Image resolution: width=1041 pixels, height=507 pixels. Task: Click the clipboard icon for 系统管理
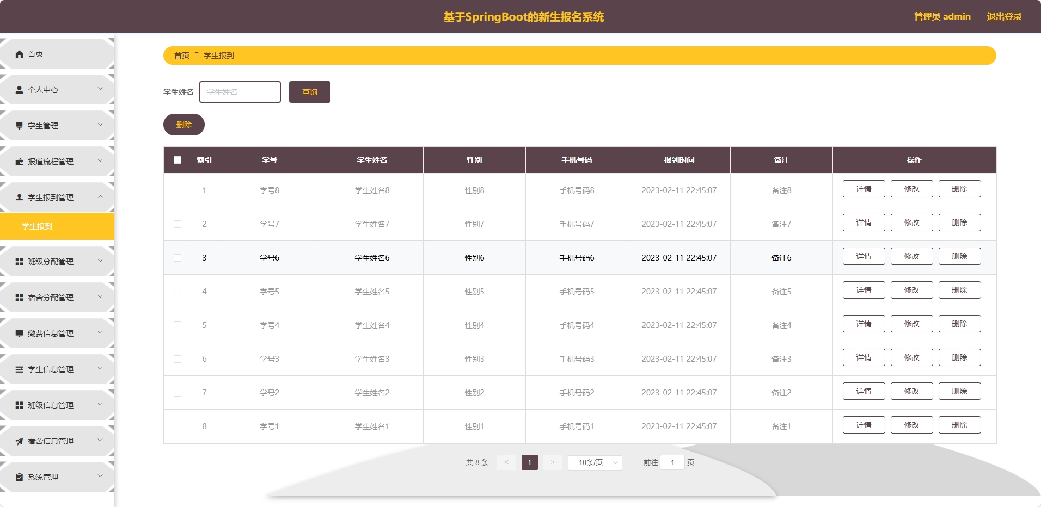coord(20,477)
